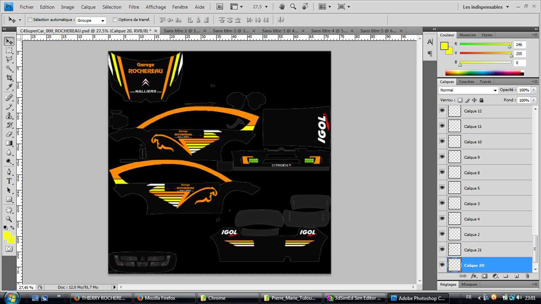This screenshot has width=541, height=304.
Task: Hide the Calque 10 layer
Action: [x=442, y=142]
